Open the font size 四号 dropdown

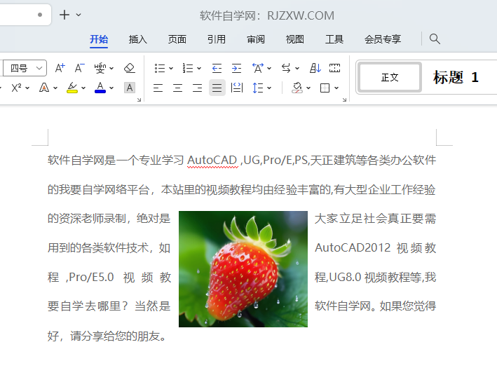[x=39, y=68]
